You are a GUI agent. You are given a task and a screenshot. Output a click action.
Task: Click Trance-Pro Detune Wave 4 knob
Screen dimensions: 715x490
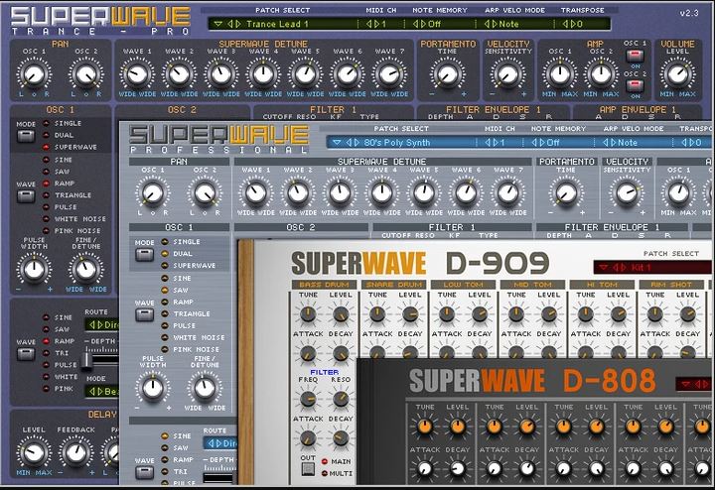(263, 74)
